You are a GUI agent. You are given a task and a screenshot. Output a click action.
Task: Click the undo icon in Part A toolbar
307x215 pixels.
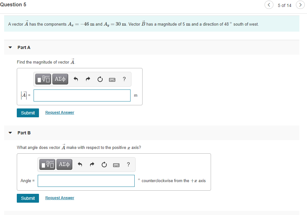coord(76,79)
